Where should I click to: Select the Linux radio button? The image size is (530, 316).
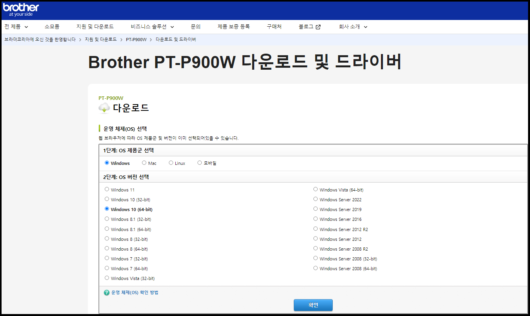click(x=171, y=163)
